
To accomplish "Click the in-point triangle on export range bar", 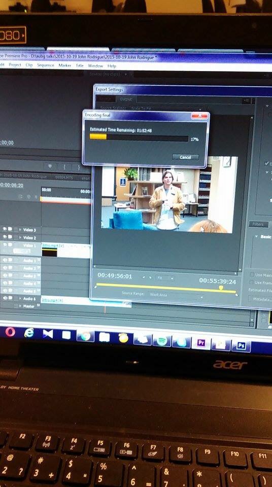I will (x=95, y=287).
